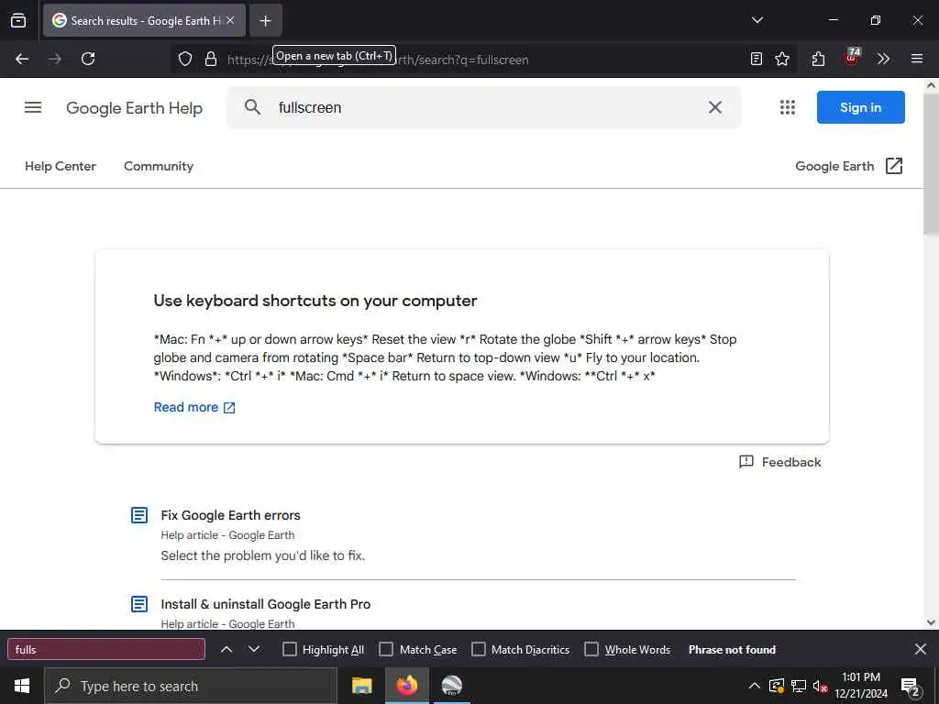
Task: Click the search magnifier icon
Action: [253, 107]
